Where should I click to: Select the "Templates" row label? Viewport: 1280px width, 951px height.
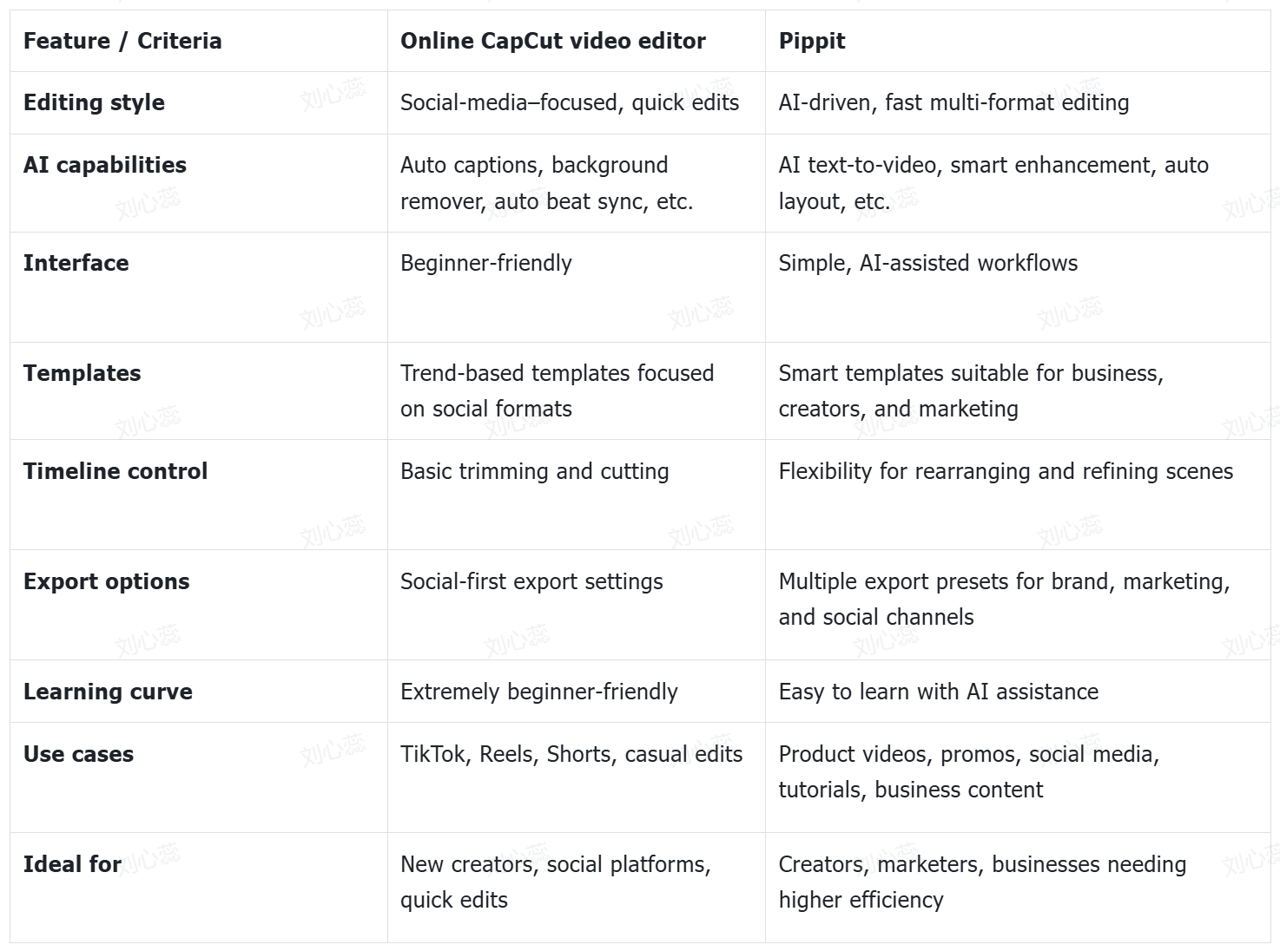(82, 373)
